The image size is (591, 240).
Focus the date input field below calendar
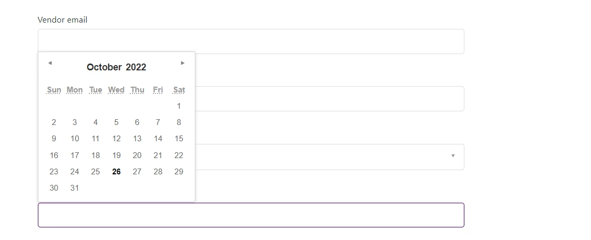(251, 215)
